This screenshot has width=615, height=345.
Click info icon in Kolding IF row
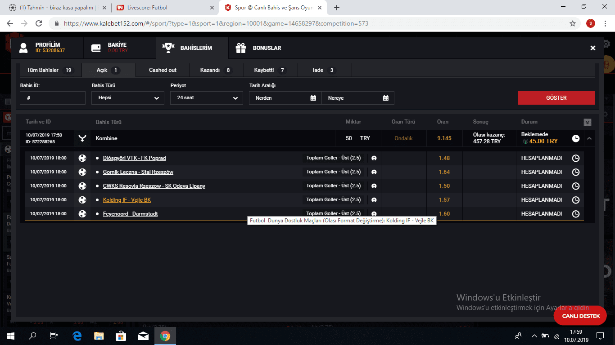[374, 200]
